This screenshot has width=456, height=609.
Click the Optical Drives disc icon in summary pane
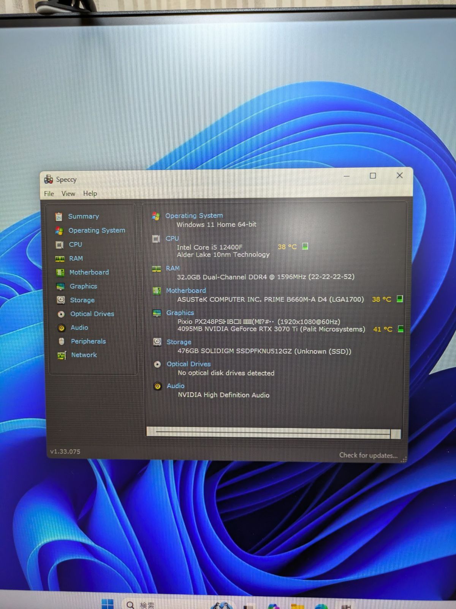[x=157, y=364]
